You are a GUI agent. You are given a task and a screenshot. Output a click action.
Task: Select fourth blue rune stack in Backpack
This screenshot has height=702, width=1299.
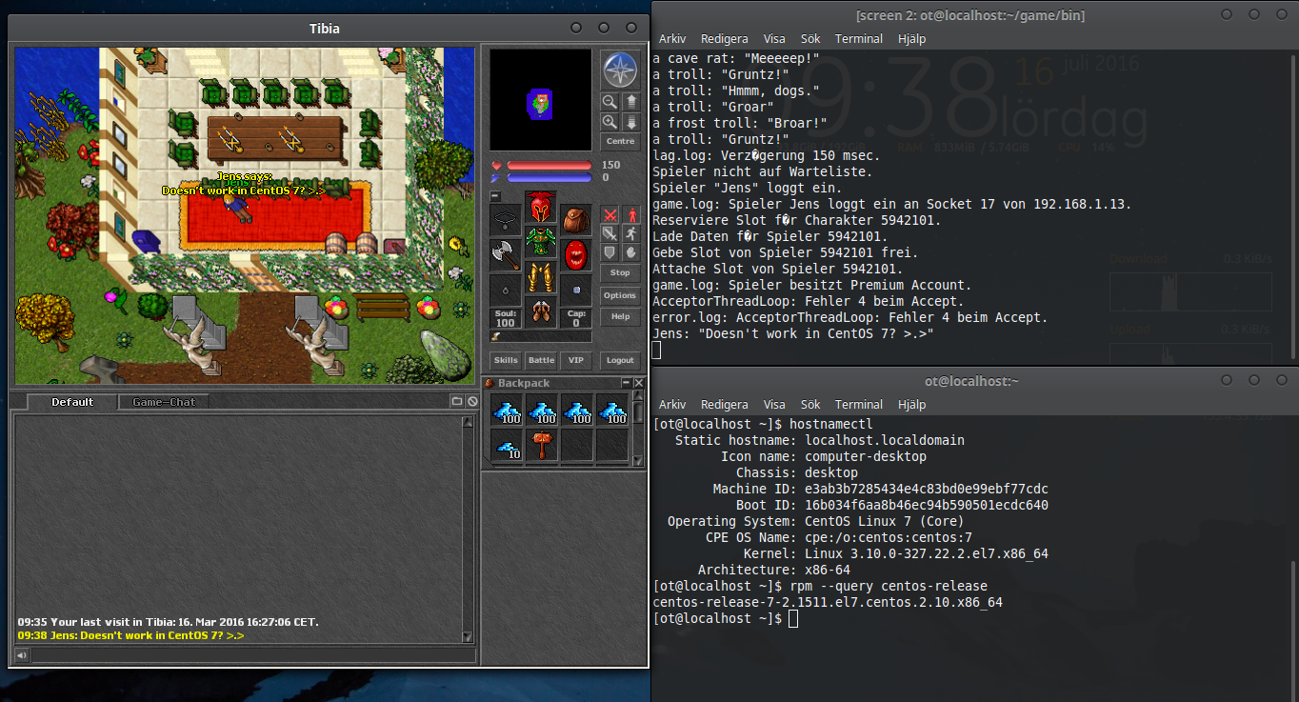coord(611,411)
